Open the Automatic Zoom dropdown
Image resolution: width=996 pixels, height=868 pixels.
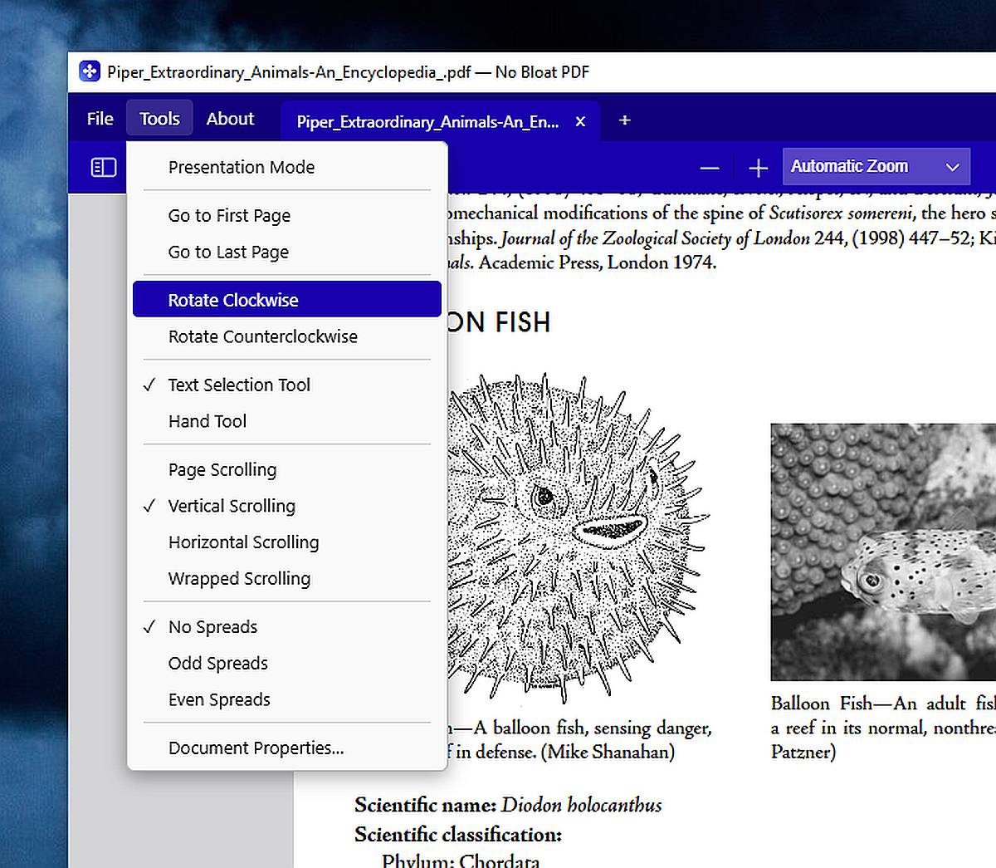(x=876, y=167)
